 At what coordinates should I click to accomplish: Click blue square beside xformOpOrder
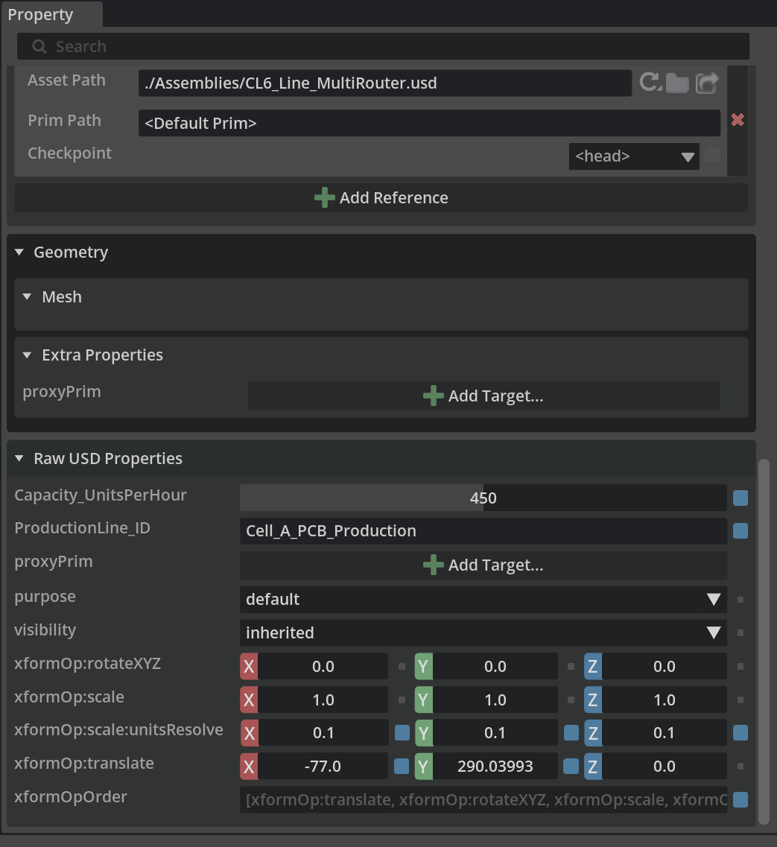(740, 799)
